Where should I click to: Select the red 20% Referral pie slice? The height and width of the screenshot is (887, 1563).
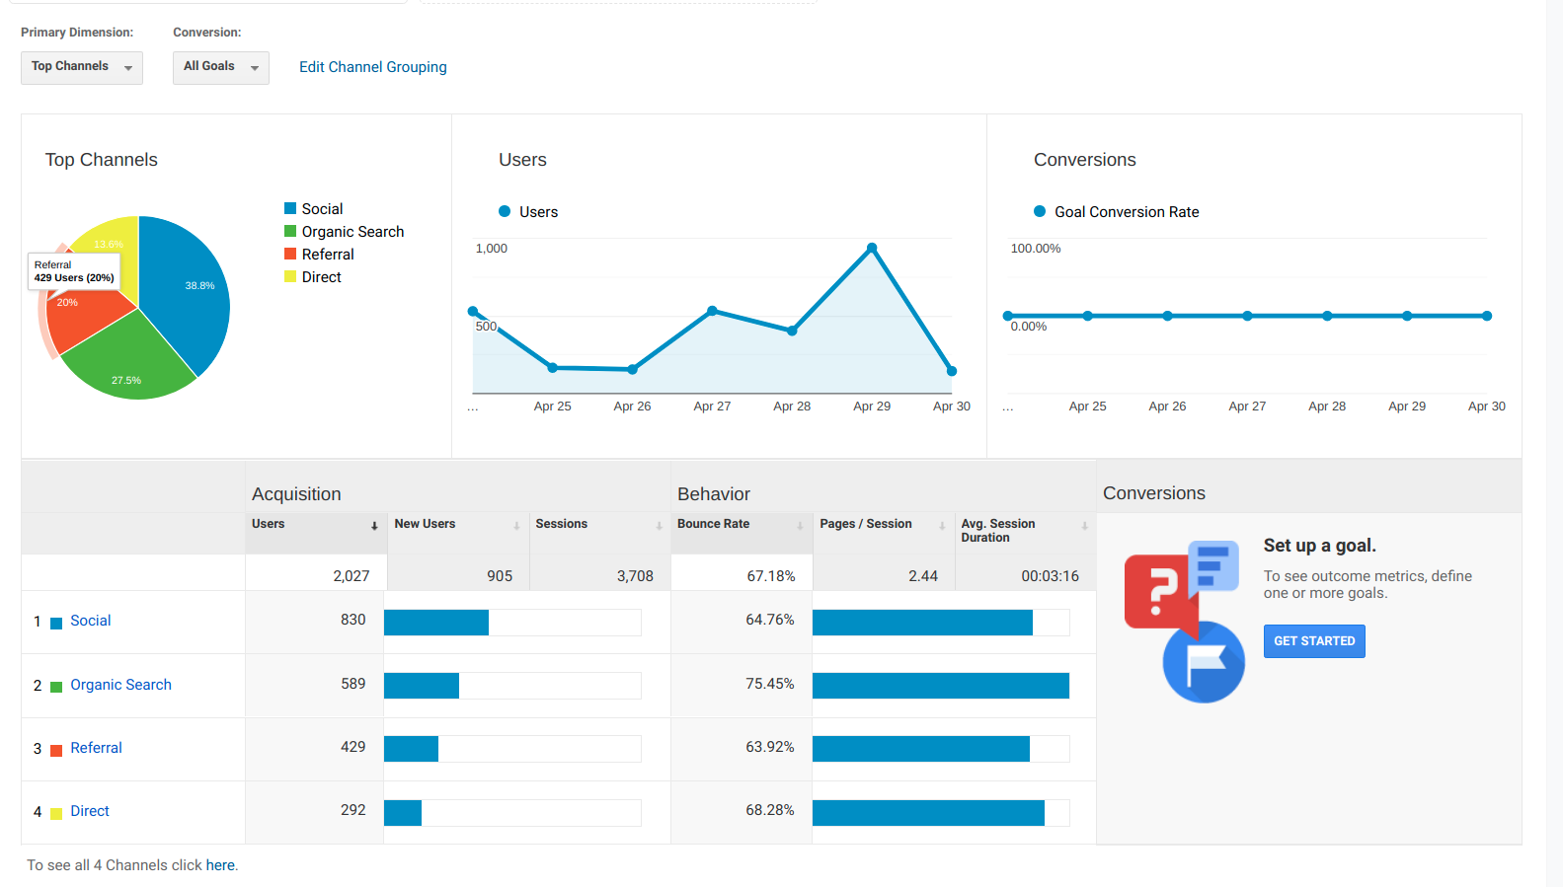click(83, 318)
